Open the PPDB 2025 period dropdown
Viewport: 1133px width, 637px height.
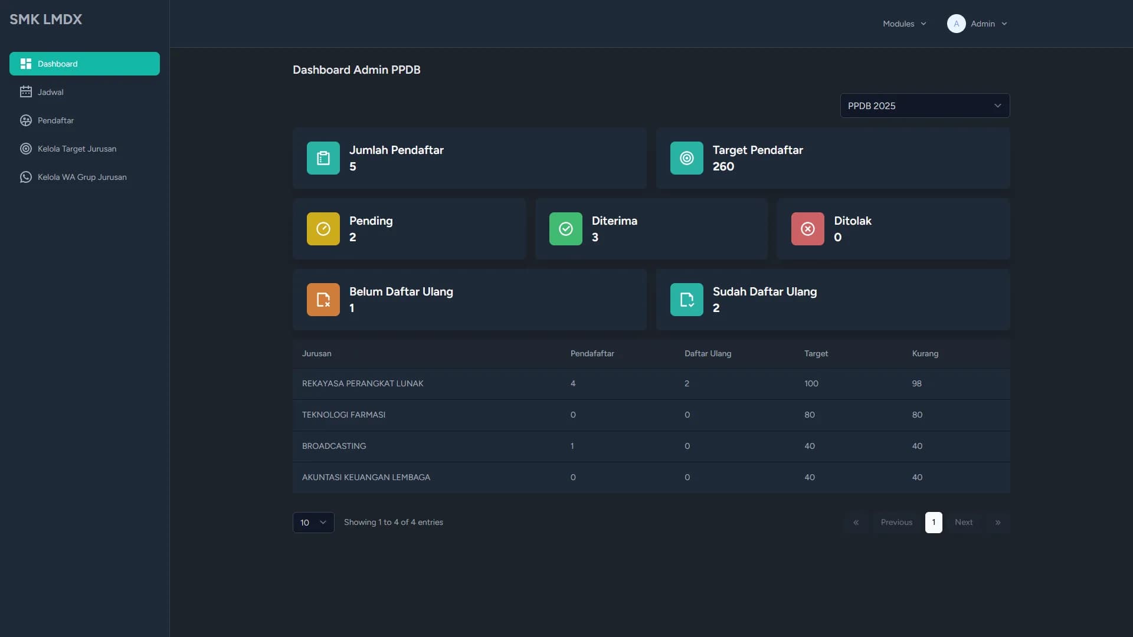(x=924, y=106)
